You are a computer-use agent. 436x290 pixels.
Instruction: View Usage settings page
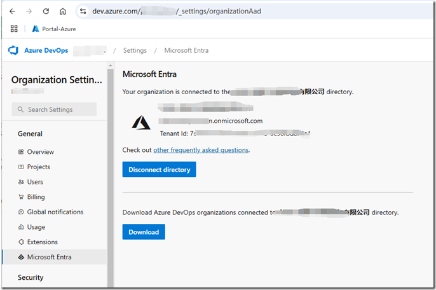(36, 227)
